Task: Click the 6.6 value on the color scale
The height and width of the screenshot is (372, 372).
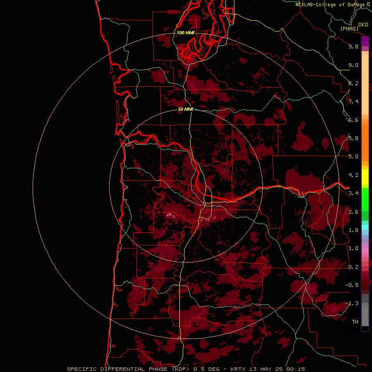Action: (353, 120)
